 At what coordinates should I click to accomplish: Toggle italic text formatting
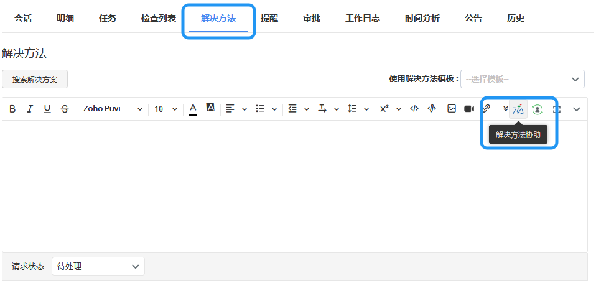click(x=29, y=109)
